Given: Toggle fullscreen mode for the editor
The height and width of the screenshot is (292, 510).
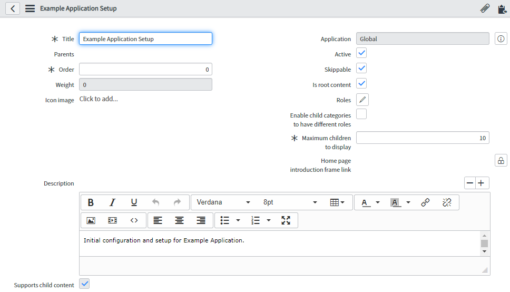Looking at the screenshot, I should [x=286, y=220].
